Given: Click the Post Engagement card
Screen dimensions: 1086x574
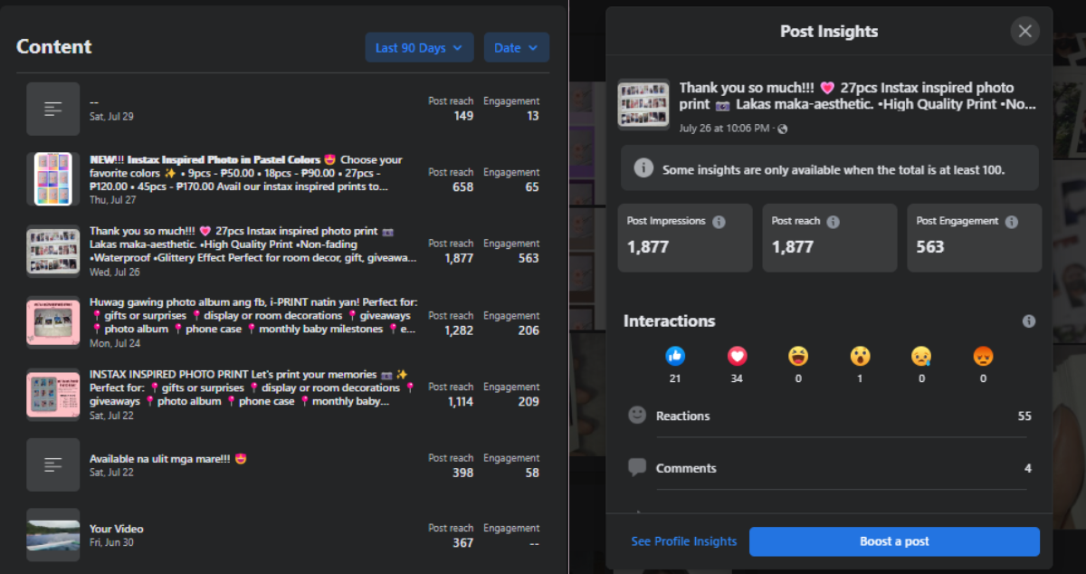Looking at the screenshot, I should pos(975,237).
